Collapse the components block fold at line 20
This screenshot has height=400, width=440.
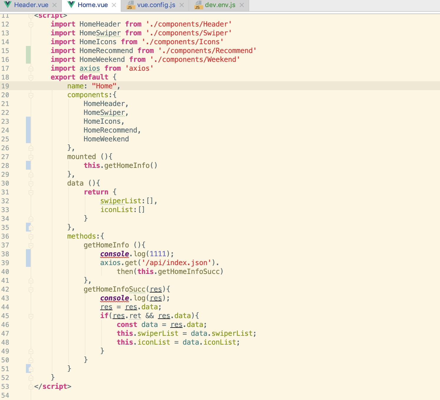coord(31,95)
